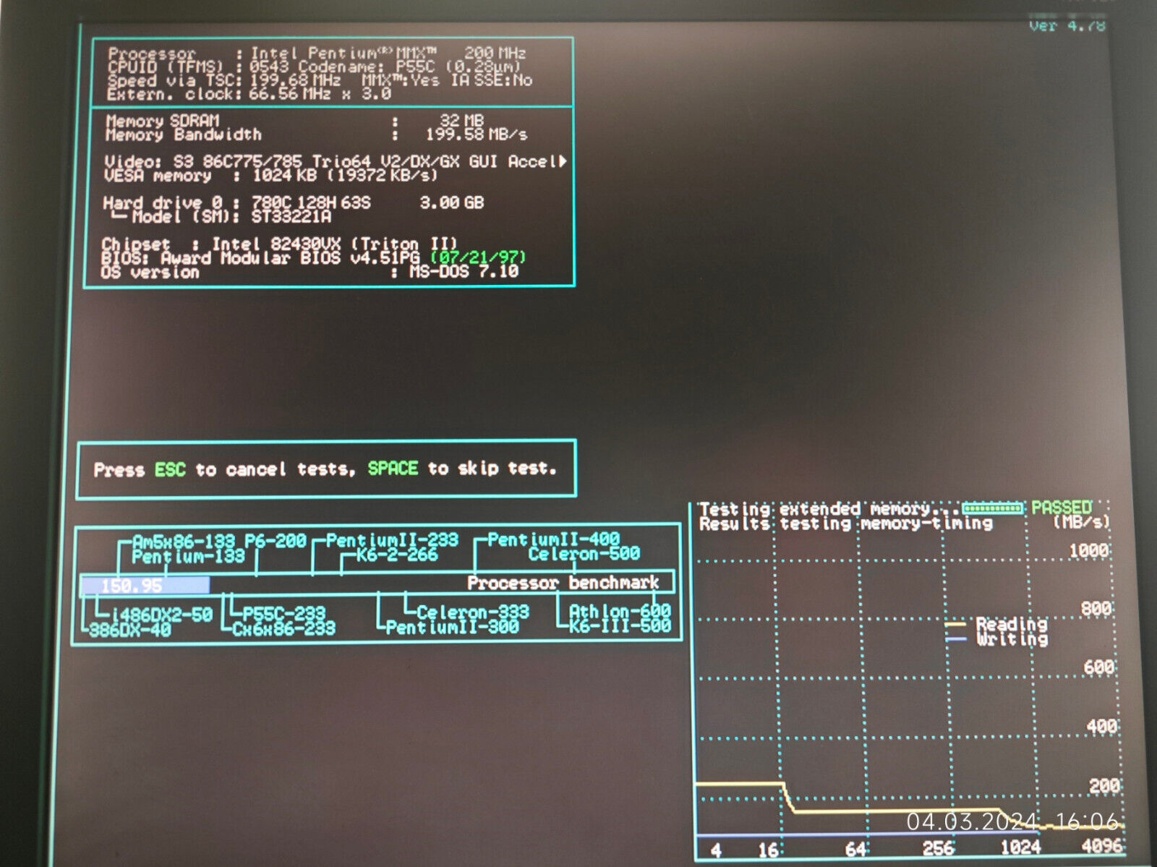Click the 'Speed via TSC' value 199.68 MHz
The width and height of the screenshot is (1157, 867).
click(295, 80)
